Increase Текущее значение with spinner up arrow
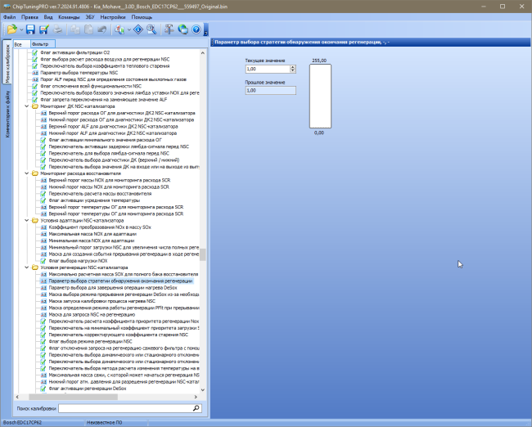The image size is (532, 427). tap(293, 67)
